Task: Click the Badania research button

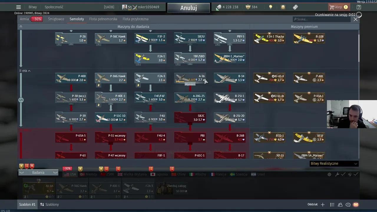Action: click(x=38, y=173)
